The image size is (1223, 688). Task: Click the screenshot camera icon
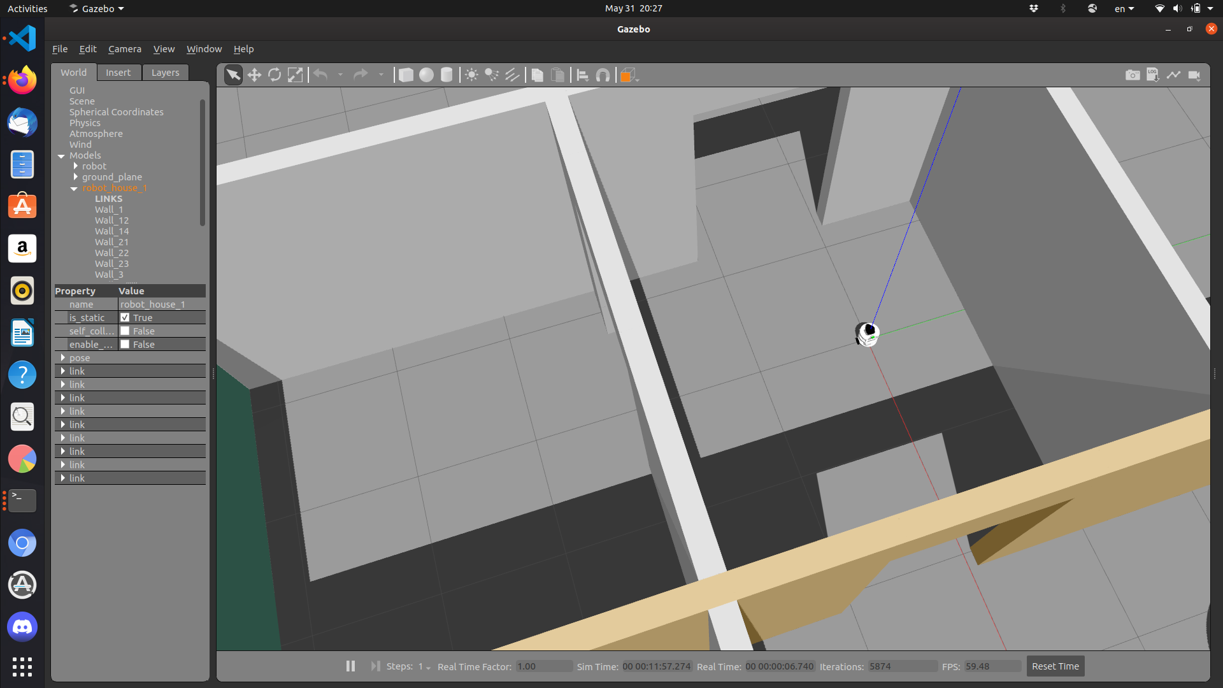point(1132,75)
